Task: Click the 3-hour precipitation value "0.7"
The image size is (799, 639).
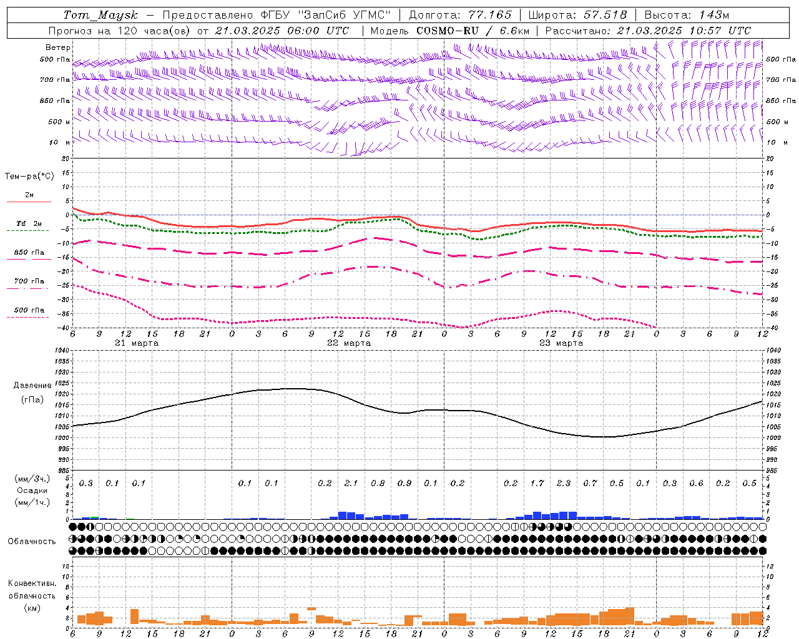Action: click(590, 484)
